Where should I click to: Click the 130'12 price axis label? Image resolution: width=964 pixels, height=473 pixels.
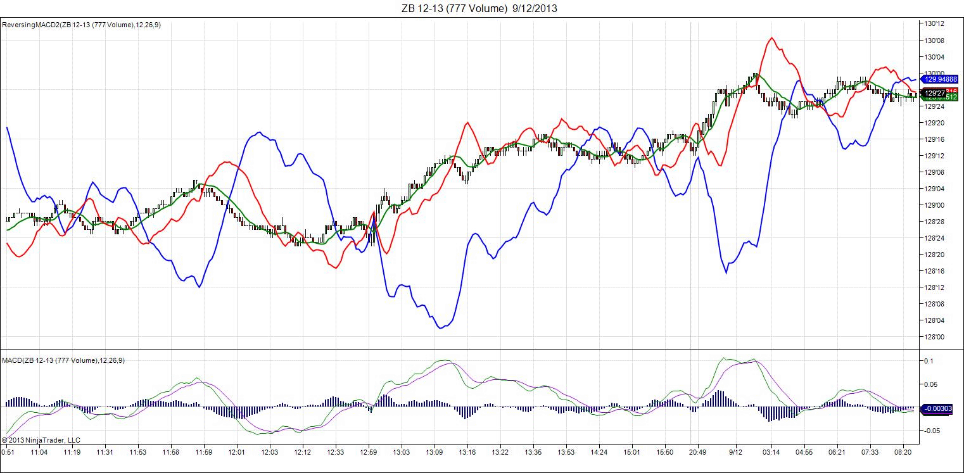pos(935,24)
